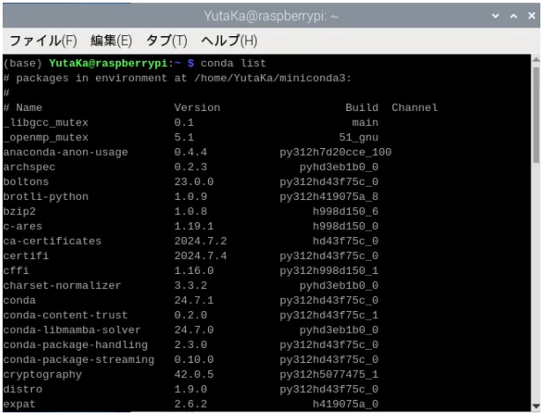Click the expat package name
Image resolution: width=543 pixels, height=415 pixels.
(19, 404)
